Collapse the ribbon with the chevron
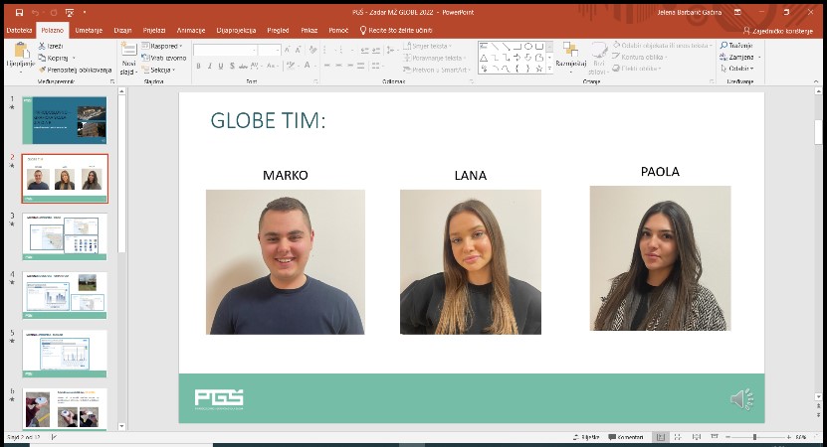 (x=816, y=81)
